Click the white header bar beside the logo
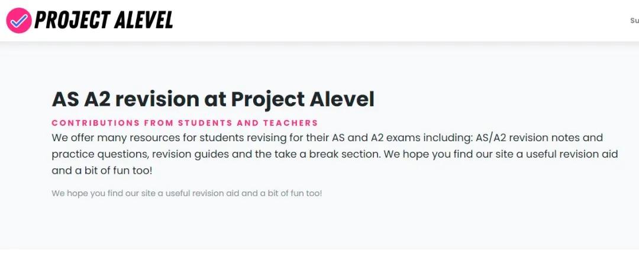 (x=399, y=20)
